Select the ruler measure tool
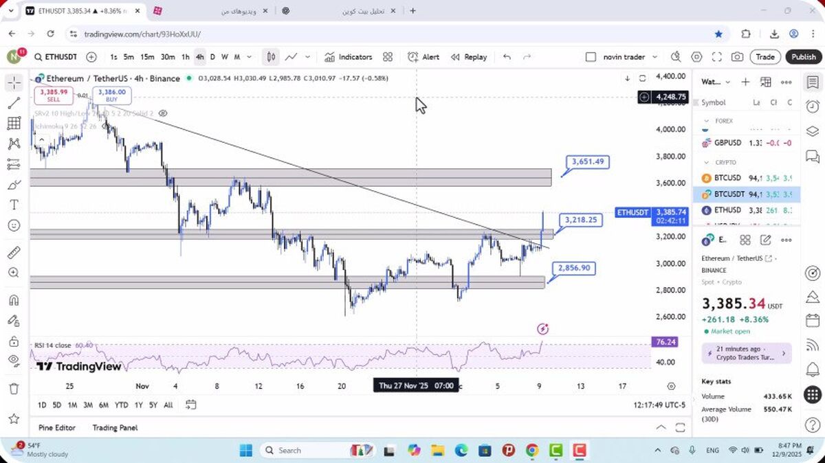The image size is (825, 463). 14,252
